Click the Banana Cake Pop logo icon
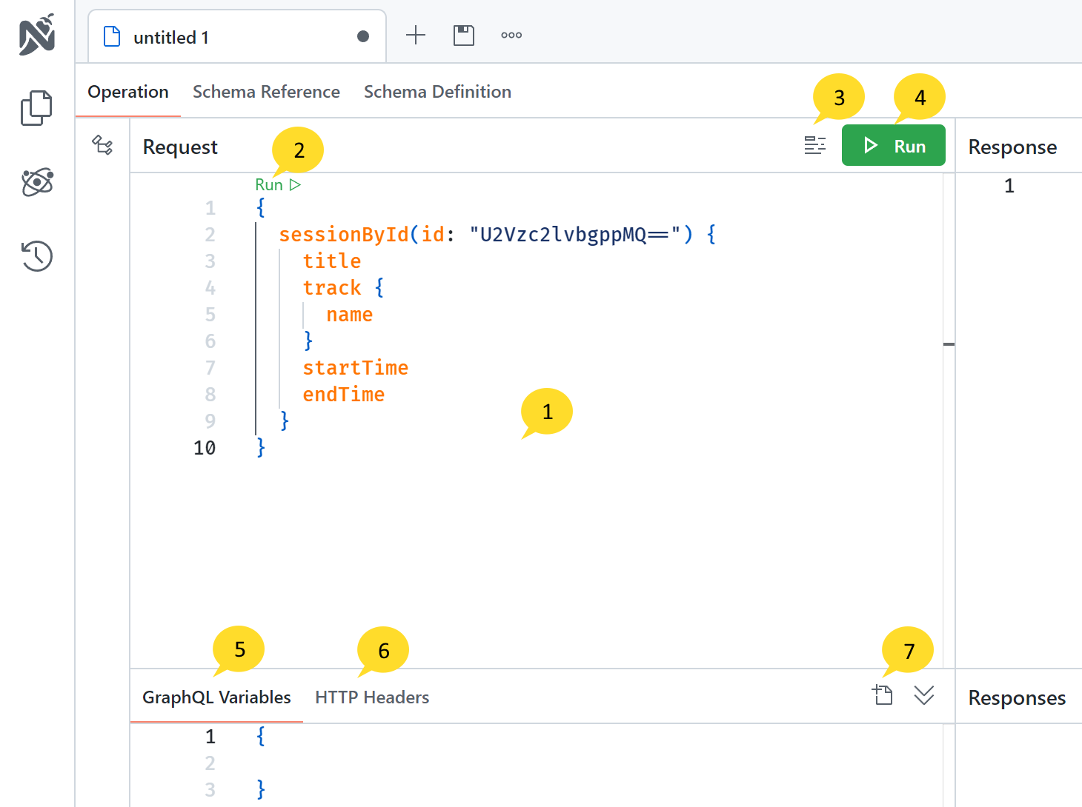Viewport: 1082px width, 807px height. pyautogui.click(x=37, y=35)
